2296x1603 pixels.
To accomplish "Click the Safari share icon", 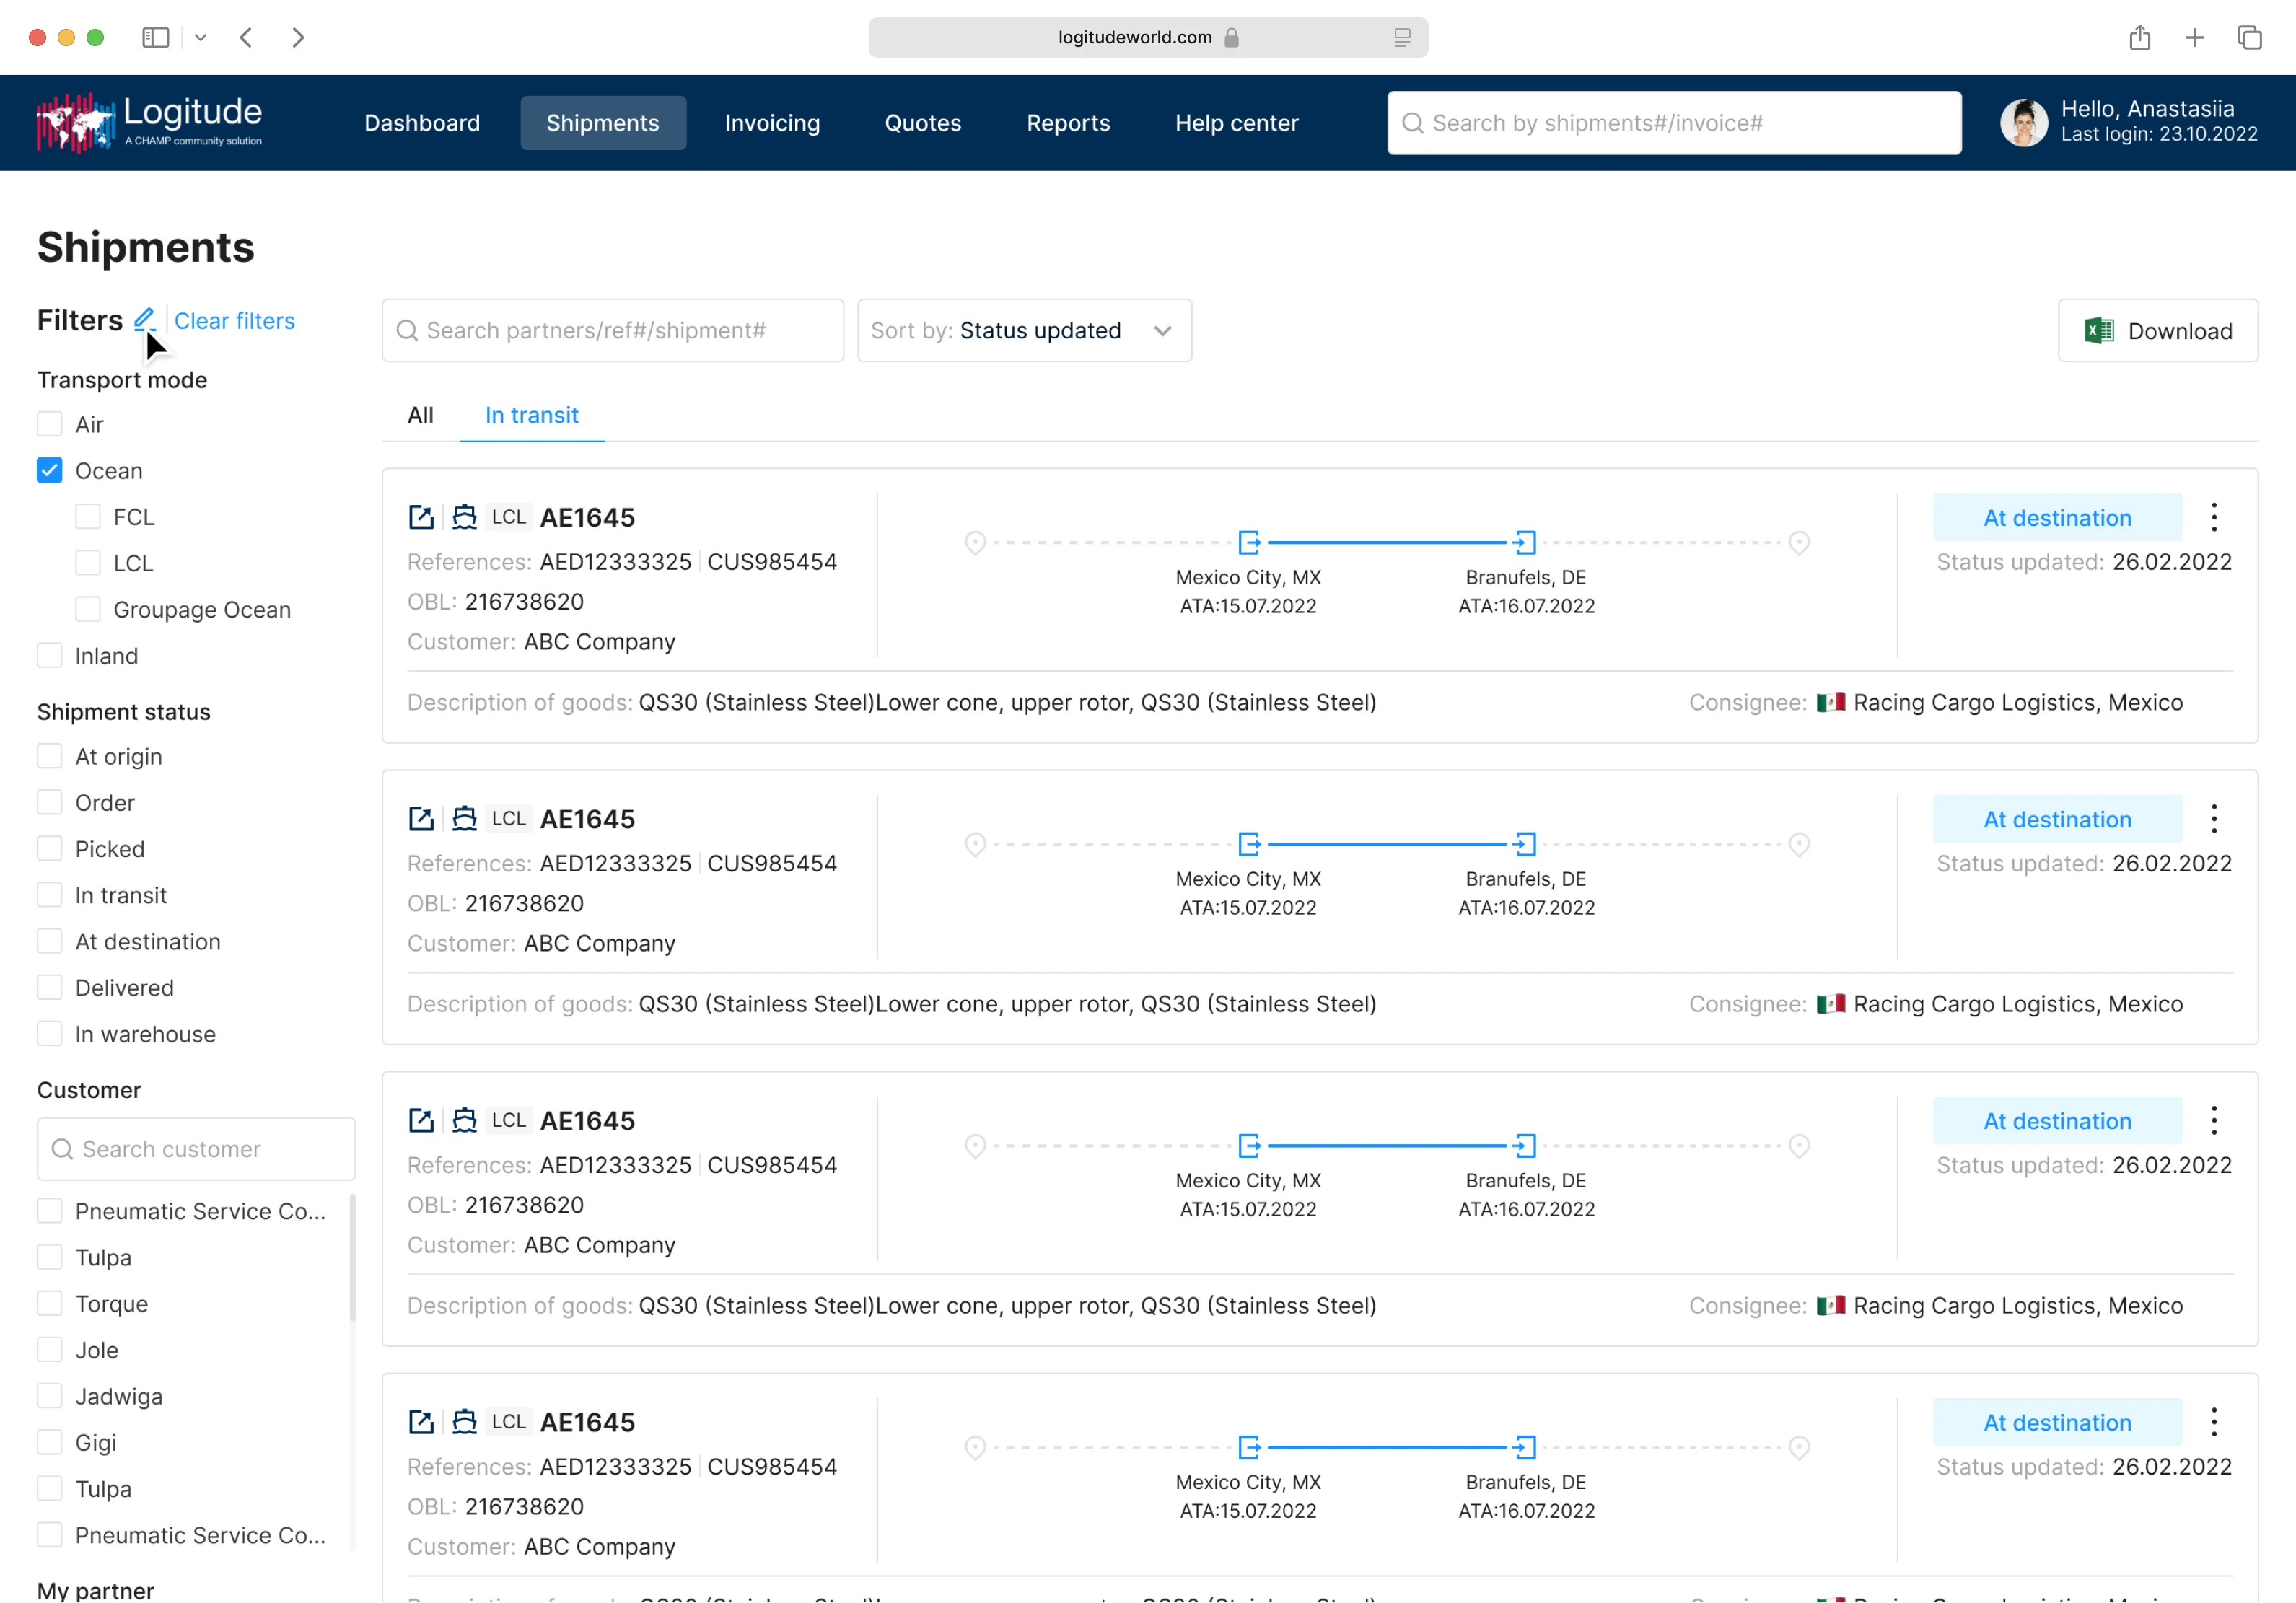I will tap(2139, 38).
